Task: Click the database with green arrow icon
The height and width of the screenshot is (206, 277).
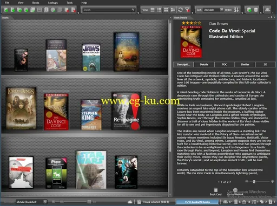Action: tap(249, 10)
